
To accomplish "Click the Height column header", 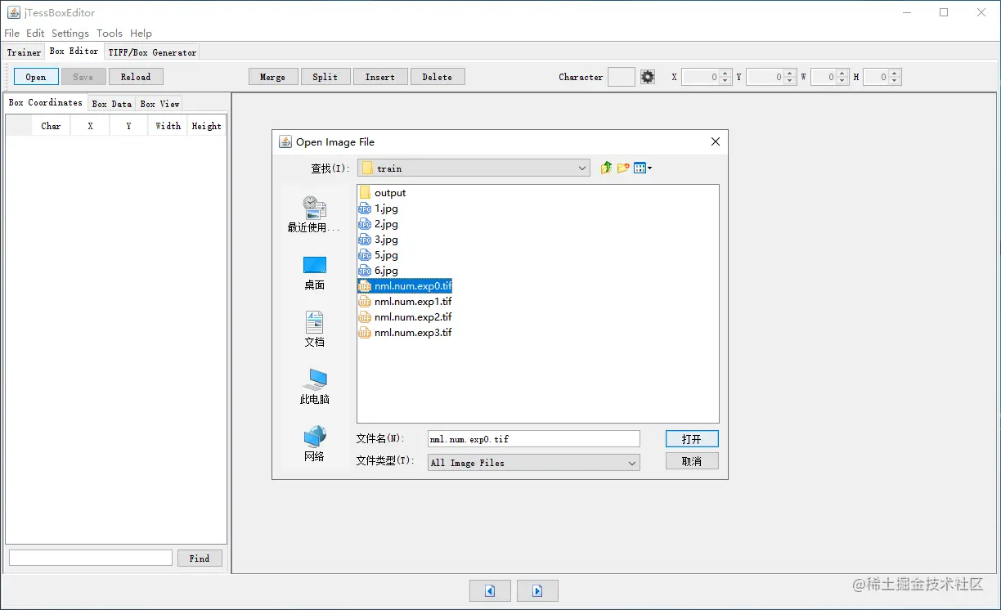I will pos(207,126).
